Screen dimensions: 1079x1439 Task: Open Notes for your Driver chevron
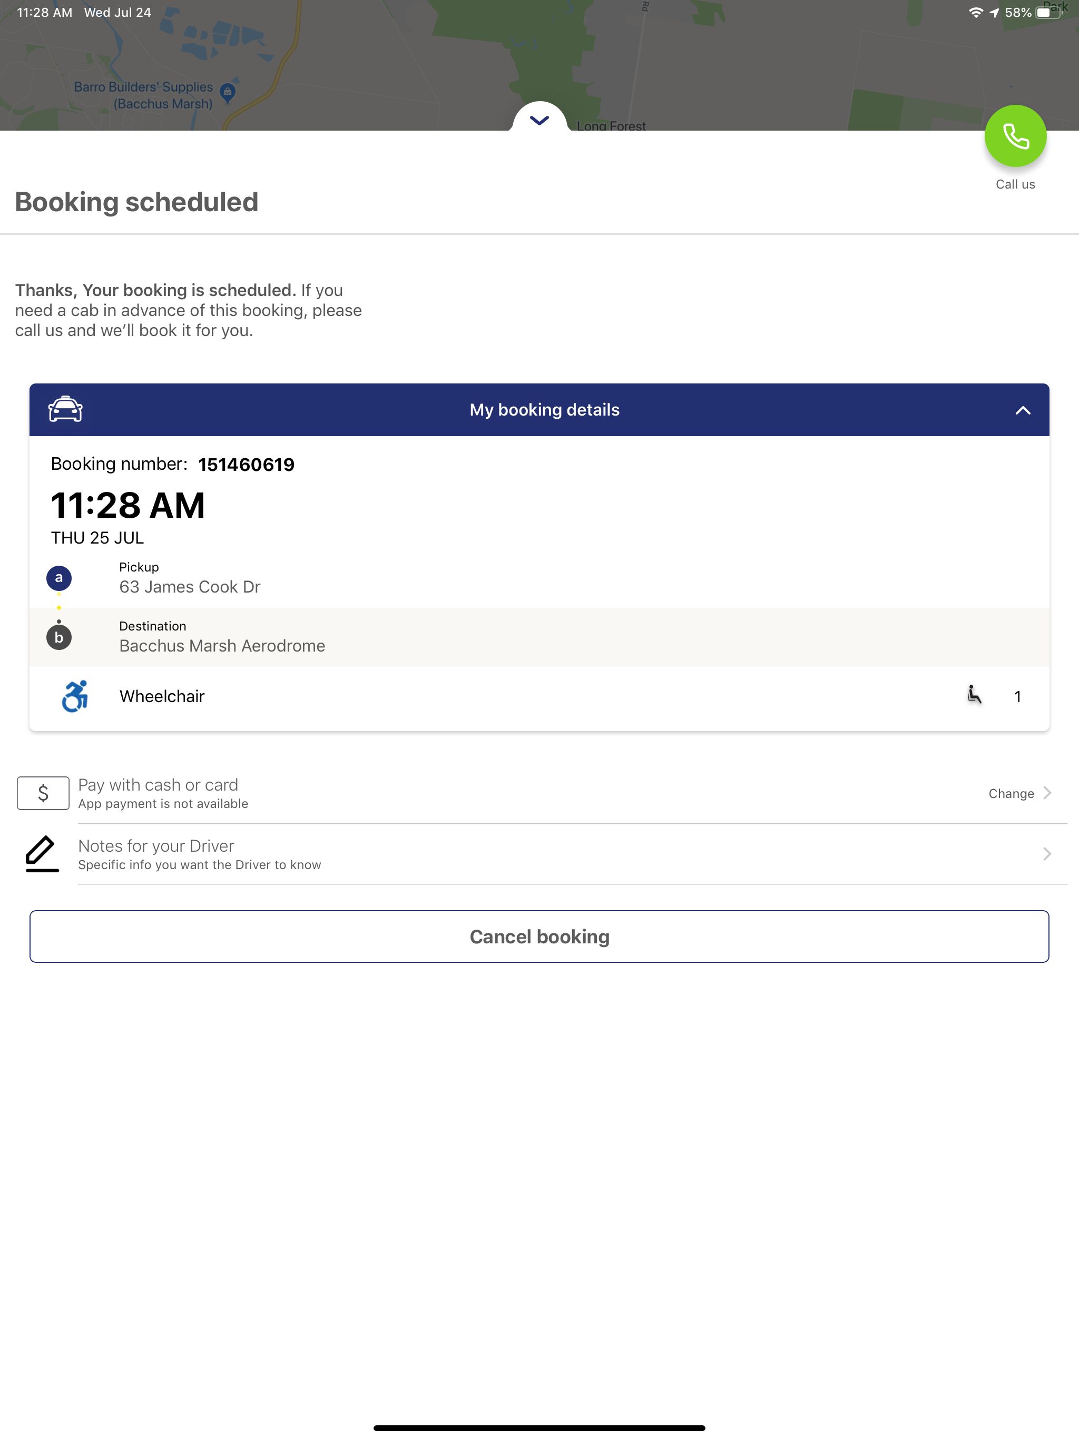(x=1046, y=853)
